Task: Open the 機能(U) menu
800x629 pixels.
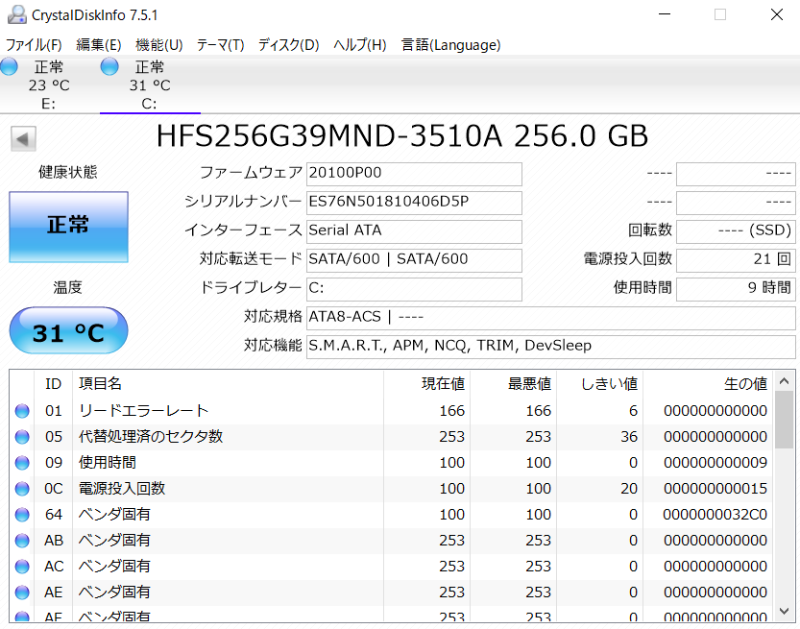Action: coord(159,45)
